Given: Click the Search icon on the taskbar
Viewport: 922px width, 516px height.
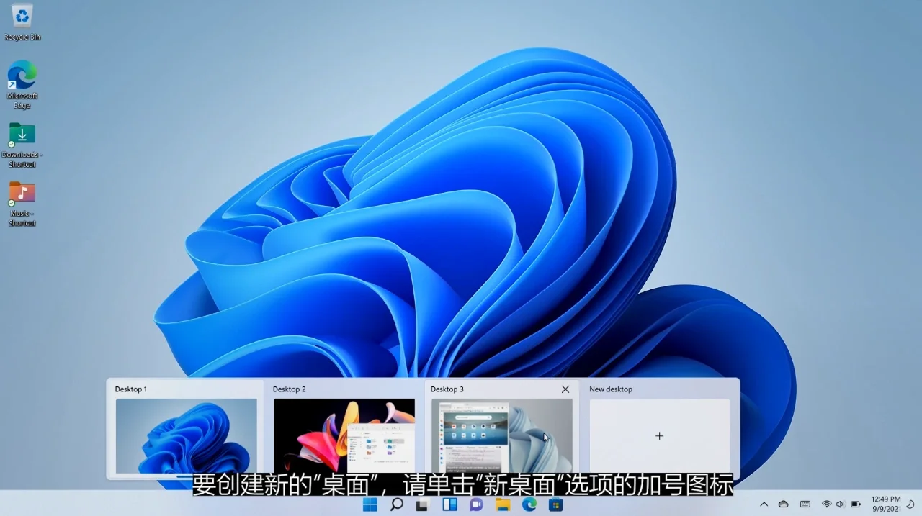Looking at the screenshot, I should (x=395, y=504).
